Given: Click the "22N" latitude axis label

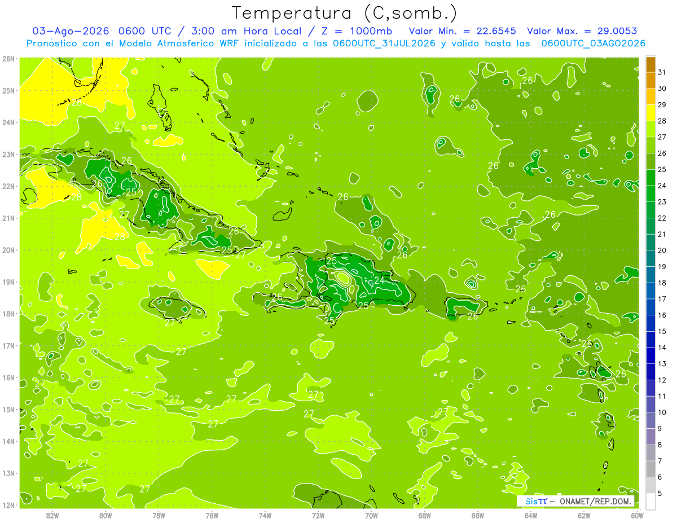Looking at the screenshot, I should (8, 186).
